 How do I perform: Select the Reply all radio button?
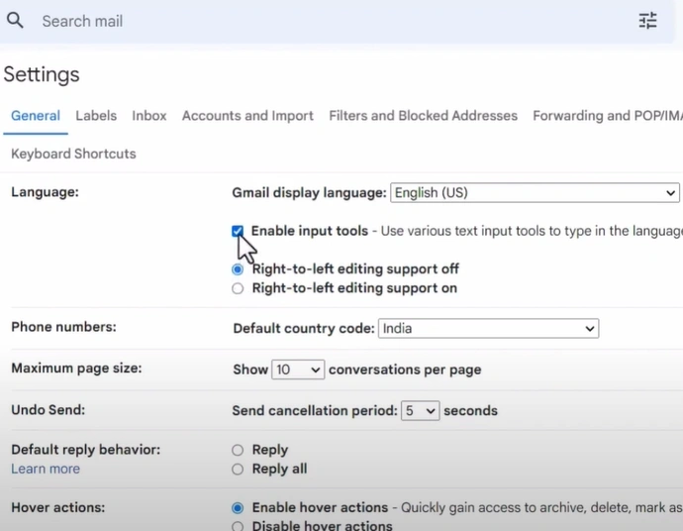[x=238, y=470]
